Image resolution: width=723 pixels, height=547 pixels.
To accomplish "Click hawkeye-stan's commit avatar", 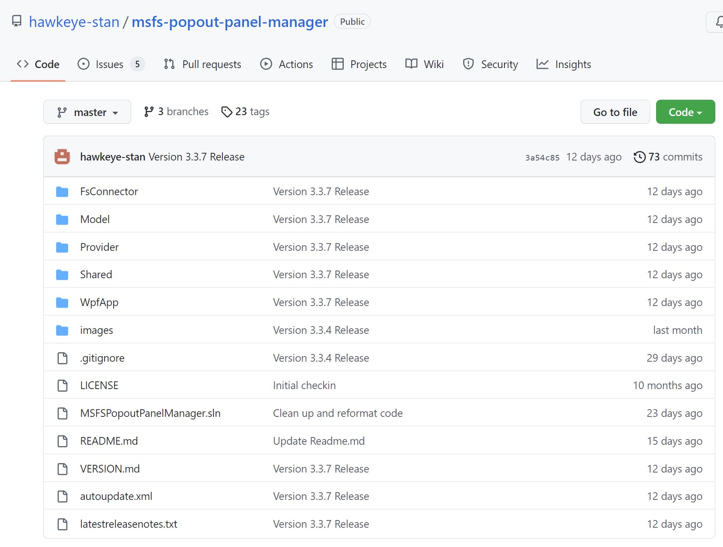I will click(x=62, y=156).
